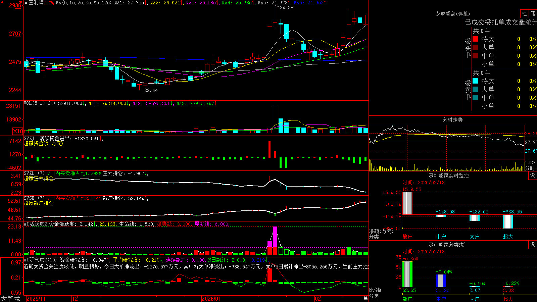Click 超大 category in 实时监控 chart
Viewport: 537px width, 302px height.
click(x=508, y=237)
